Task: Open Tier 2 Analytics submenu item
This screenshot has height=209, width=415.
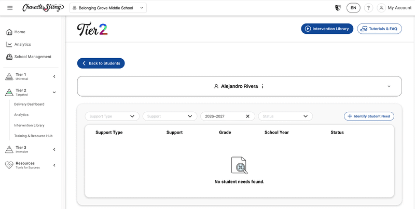Action: coord(21,115)
